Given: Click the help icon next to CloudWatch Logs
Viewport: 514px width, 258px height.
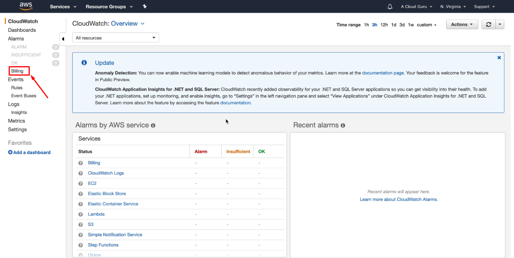Looking at the screenshot, I should pos(81,173).
